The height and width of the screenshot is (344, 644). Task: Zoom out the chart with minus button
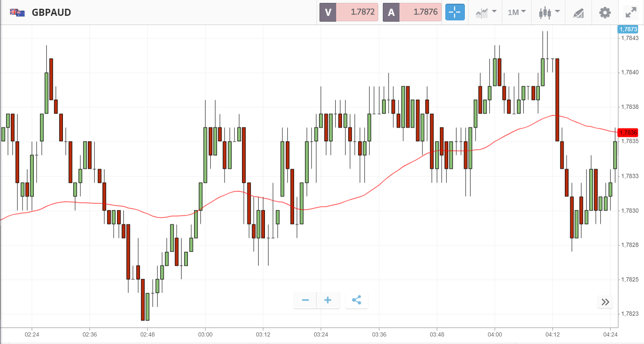pyautogui.click(x=305, y=300)
